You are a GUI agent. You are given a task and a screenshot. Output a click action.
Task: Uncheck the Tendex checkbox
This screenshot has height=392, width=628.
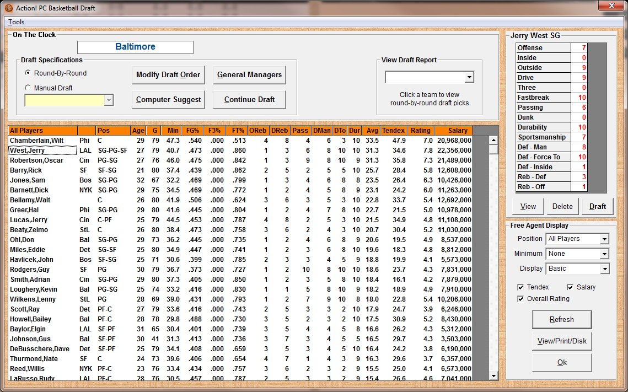[521, 287]
